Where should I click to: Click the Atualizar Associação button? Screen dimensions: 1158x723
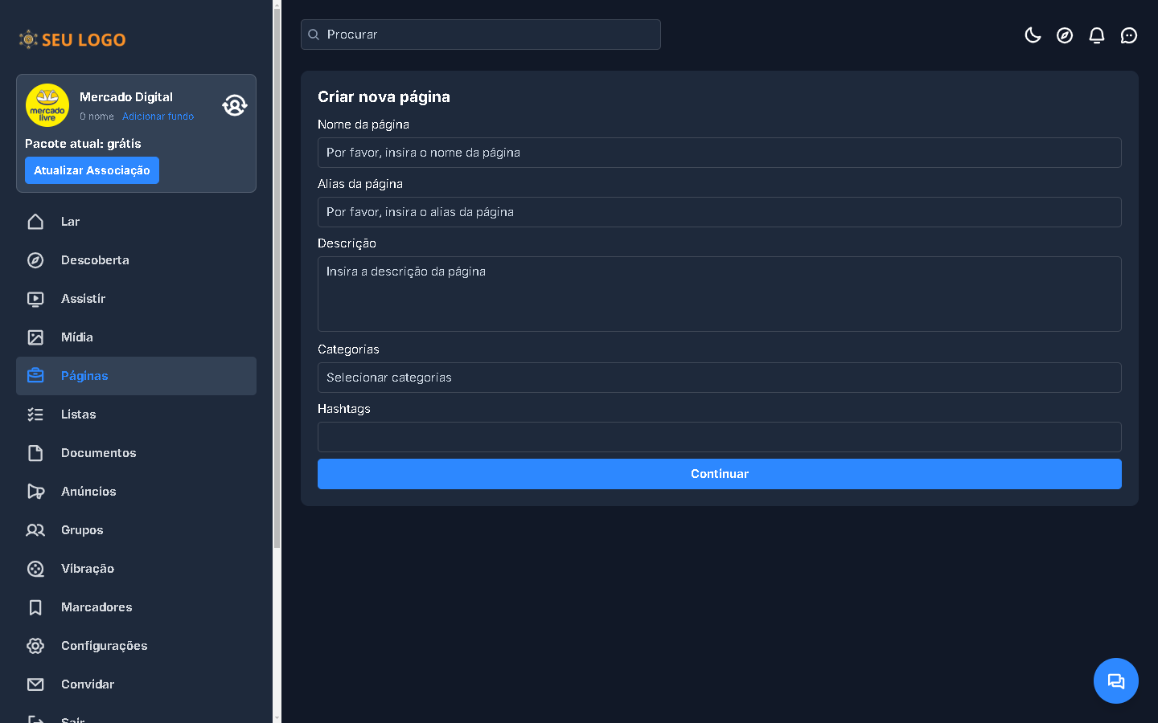coord(92,170)
